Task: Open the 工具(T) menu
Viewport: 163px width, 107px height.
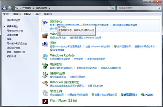Action: click(38, 14)
